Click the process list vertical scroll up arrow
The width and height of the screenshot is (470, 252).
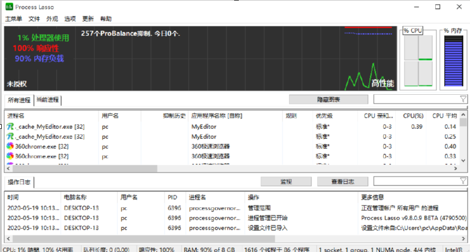point(463,115)
